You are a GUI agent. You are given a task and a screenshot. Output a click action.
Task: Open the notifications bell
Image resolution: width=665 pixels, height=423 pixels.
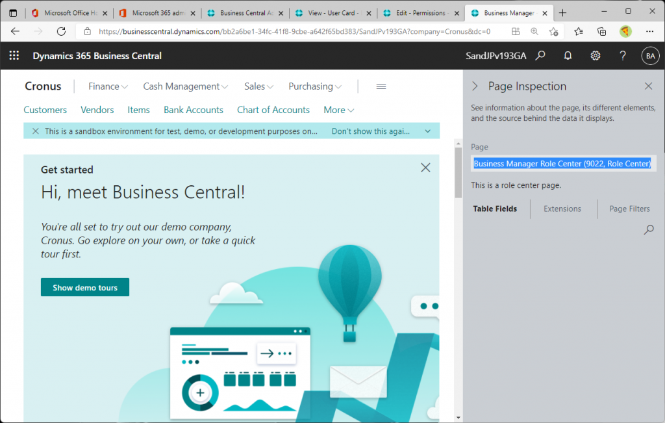(x=568, y=56)
